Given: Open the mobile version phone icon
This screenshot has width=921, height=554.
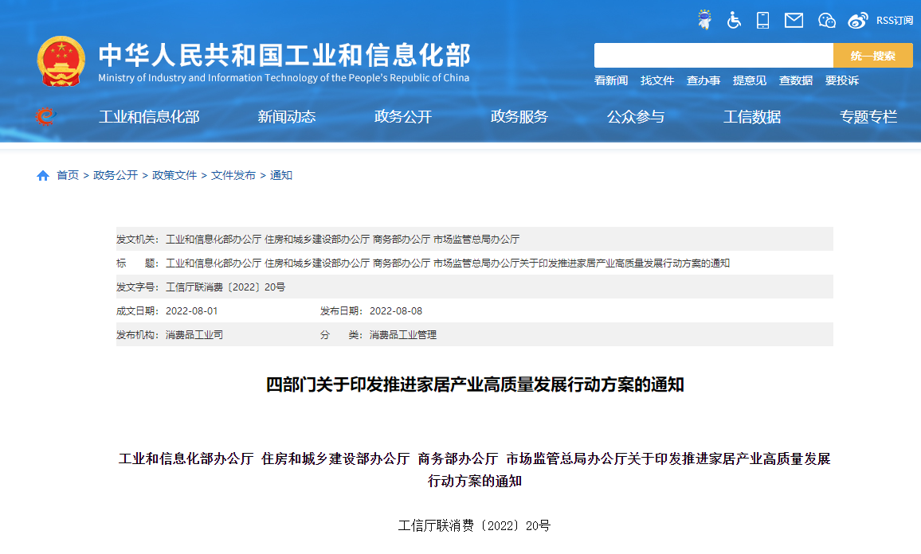Looking at the screenshot, I should coord(763,20).
